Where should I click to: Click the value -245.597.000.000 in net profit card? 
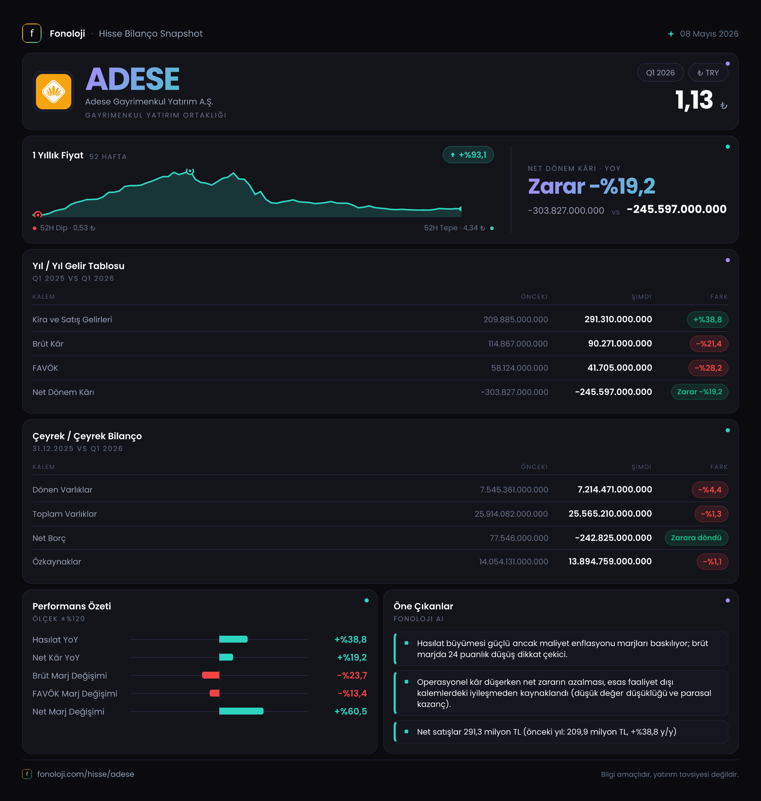coord(676,209)
